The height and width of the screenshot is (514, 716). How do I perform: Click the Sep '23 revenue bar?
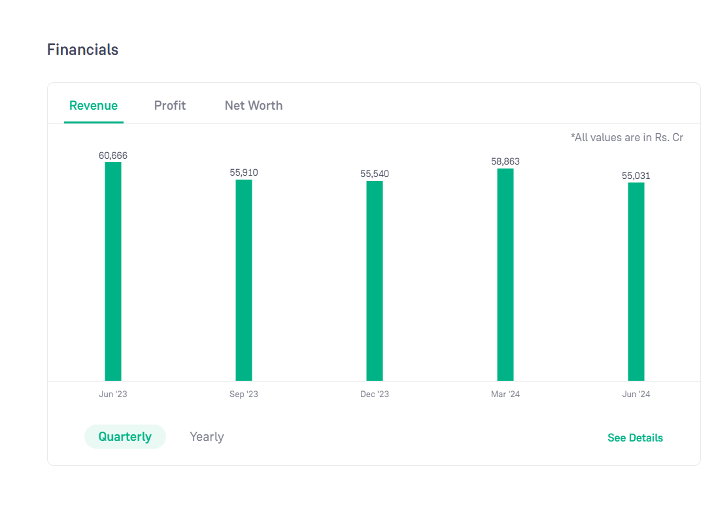[x=244, y=280]
